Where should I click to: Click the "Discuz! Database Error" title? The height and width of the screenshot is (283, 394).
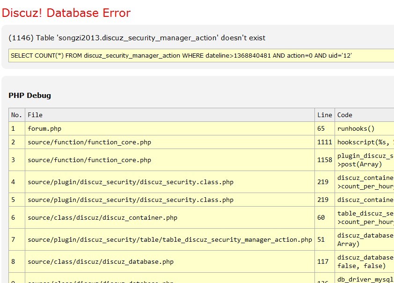pos(66,13)
